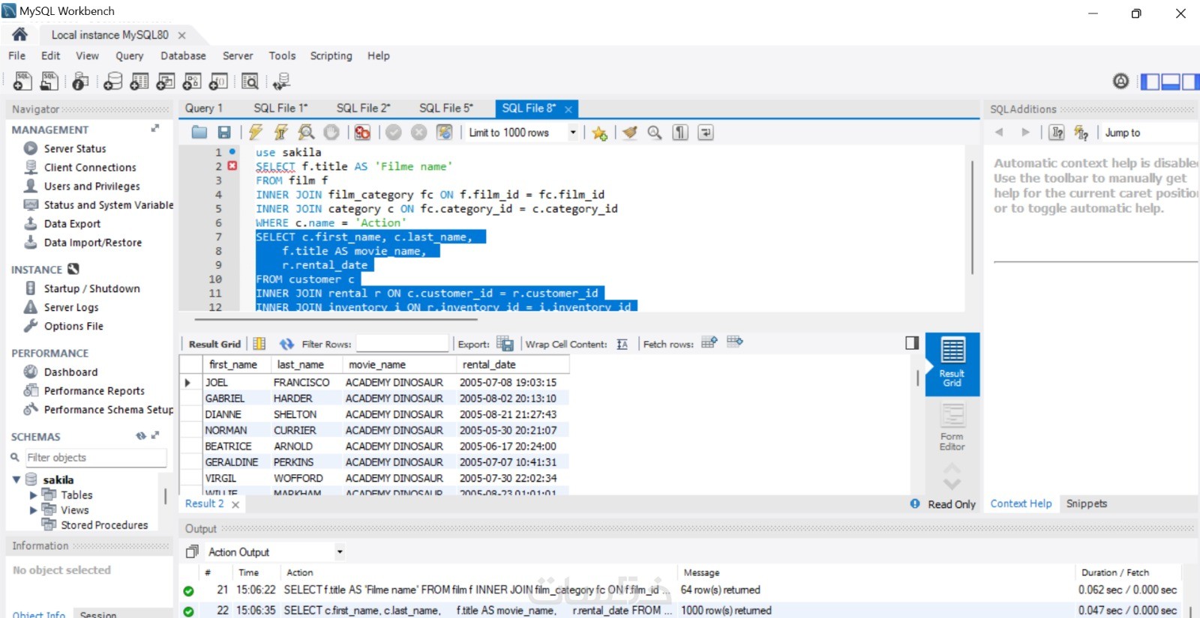Toggle the bottom output panel visibility
The width and height of the screenshot is (1200, 618).
tap(1170, 81)
